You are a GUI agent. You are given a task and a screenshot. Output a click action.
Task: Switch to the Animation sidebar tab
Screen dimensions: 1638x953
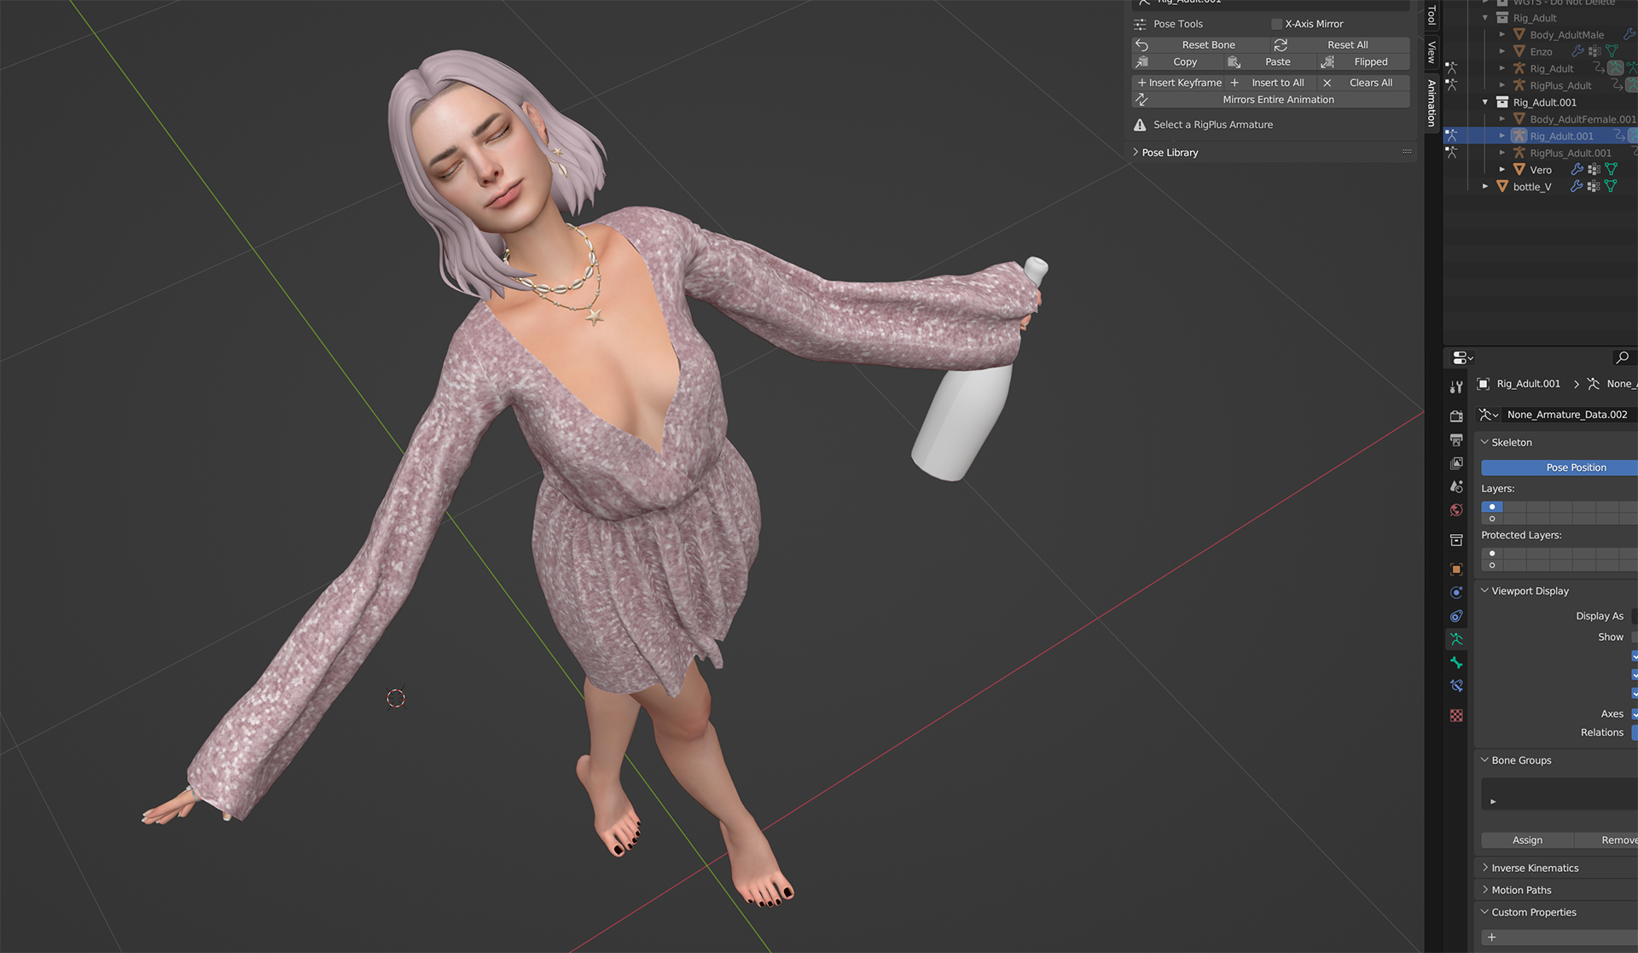coord(1432,103)
